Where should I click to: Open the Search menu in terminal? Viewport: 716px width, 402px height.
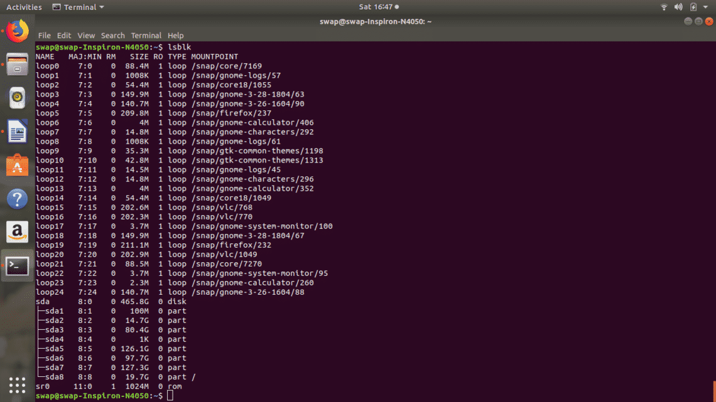pyautogui.click(x=113, y=36)
